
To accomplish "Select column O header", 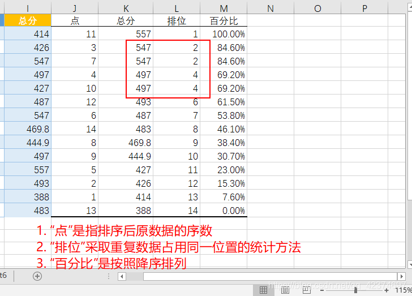I will (317, 8).
